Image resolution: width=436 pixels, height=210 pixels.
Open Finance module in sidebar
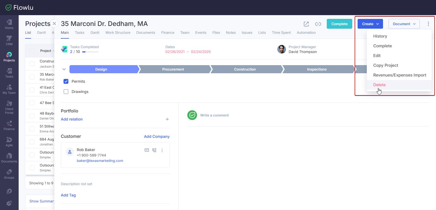[x=9, y=125]
